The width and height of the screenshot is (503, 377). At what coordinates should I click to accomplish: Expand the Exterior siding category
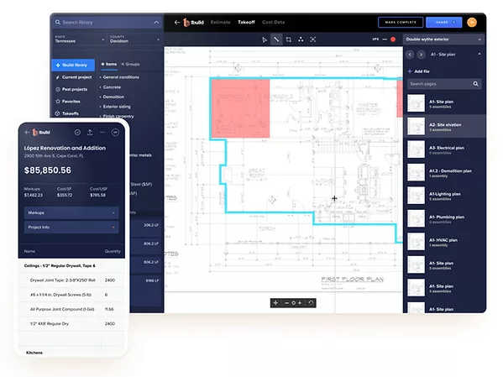115,107
